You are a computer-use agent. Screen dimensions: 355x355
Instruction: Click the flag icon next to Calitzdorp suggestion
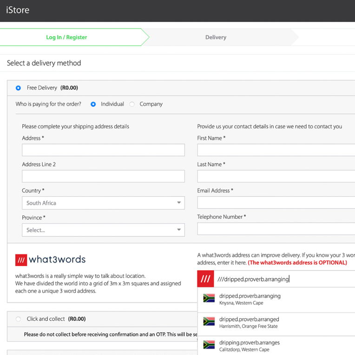pos(209,345)
